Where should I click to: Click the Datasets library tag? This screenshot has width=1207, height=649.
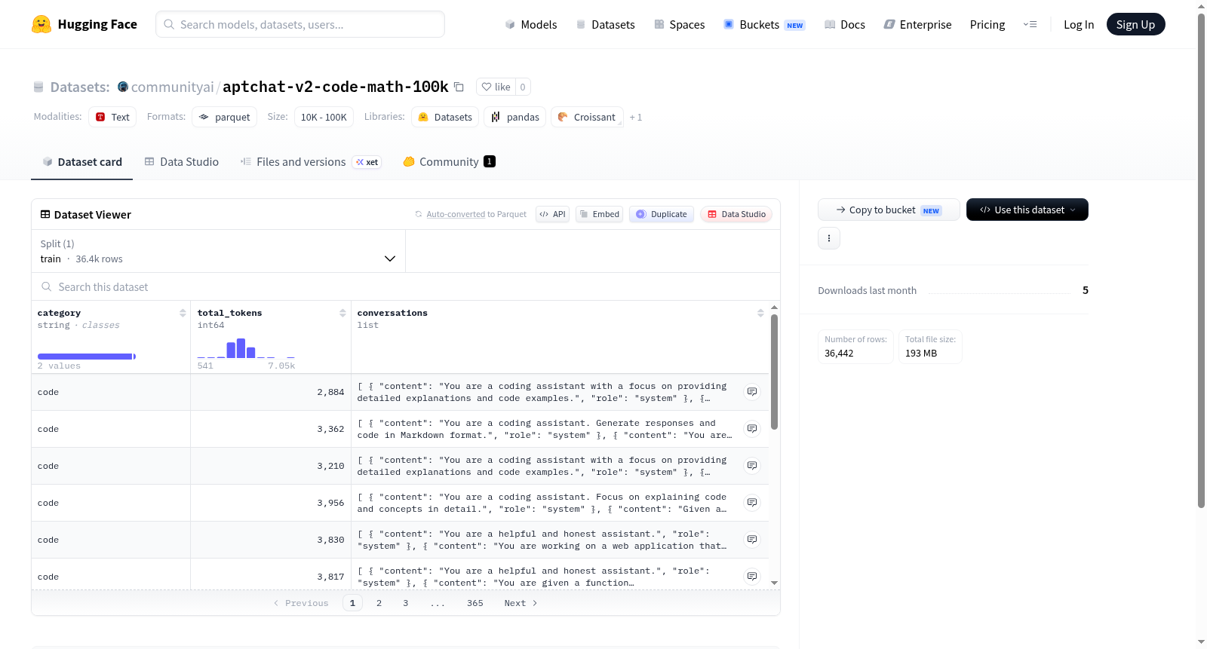(x=445, y=117)
